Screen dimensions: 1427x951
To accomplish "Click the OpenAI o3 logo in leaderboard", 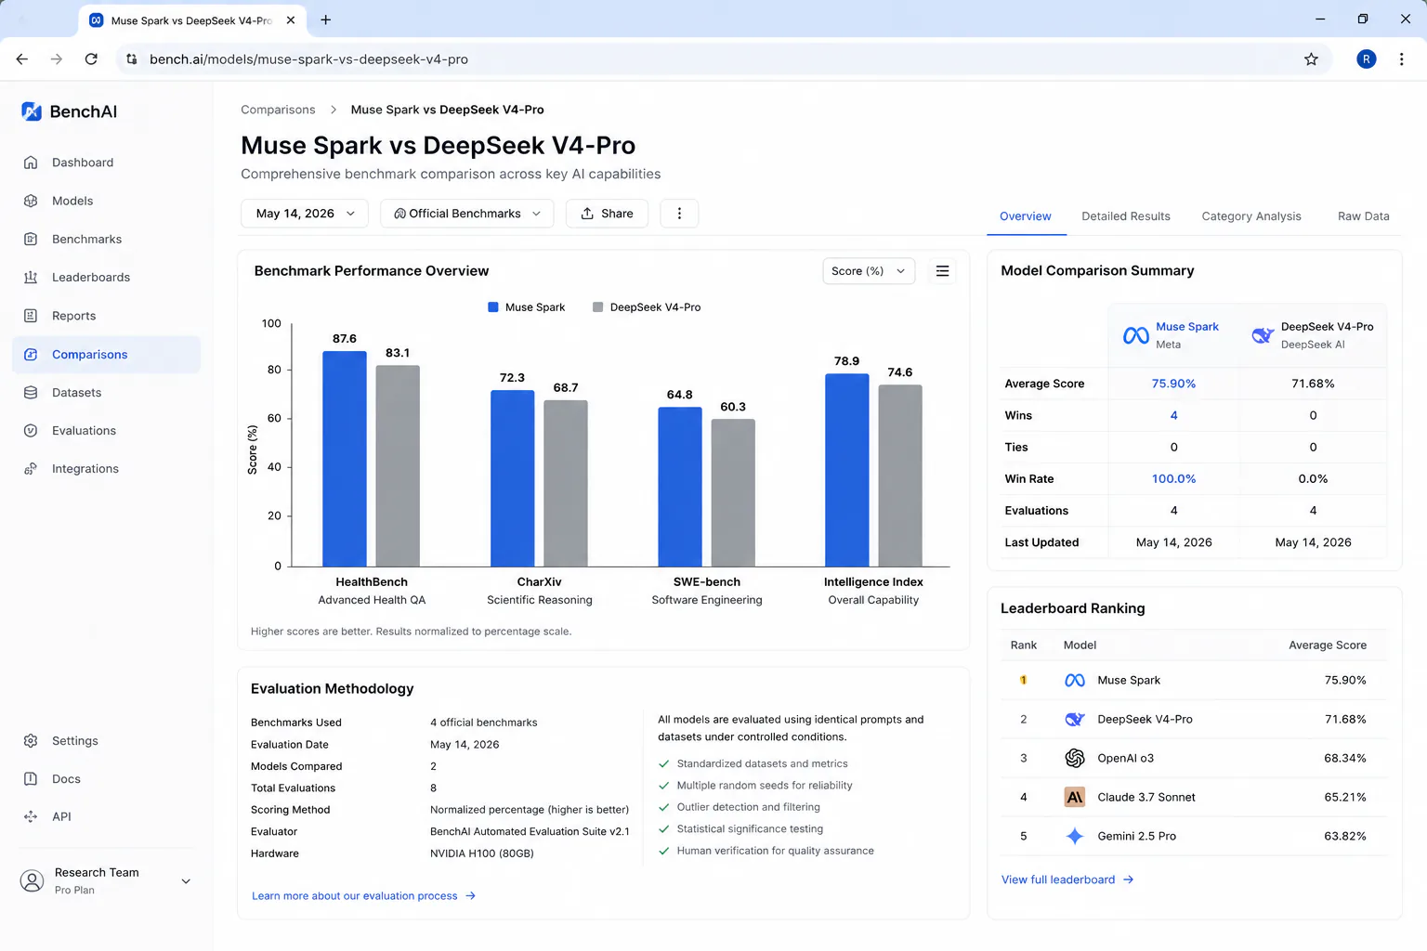I will 1075,758.
